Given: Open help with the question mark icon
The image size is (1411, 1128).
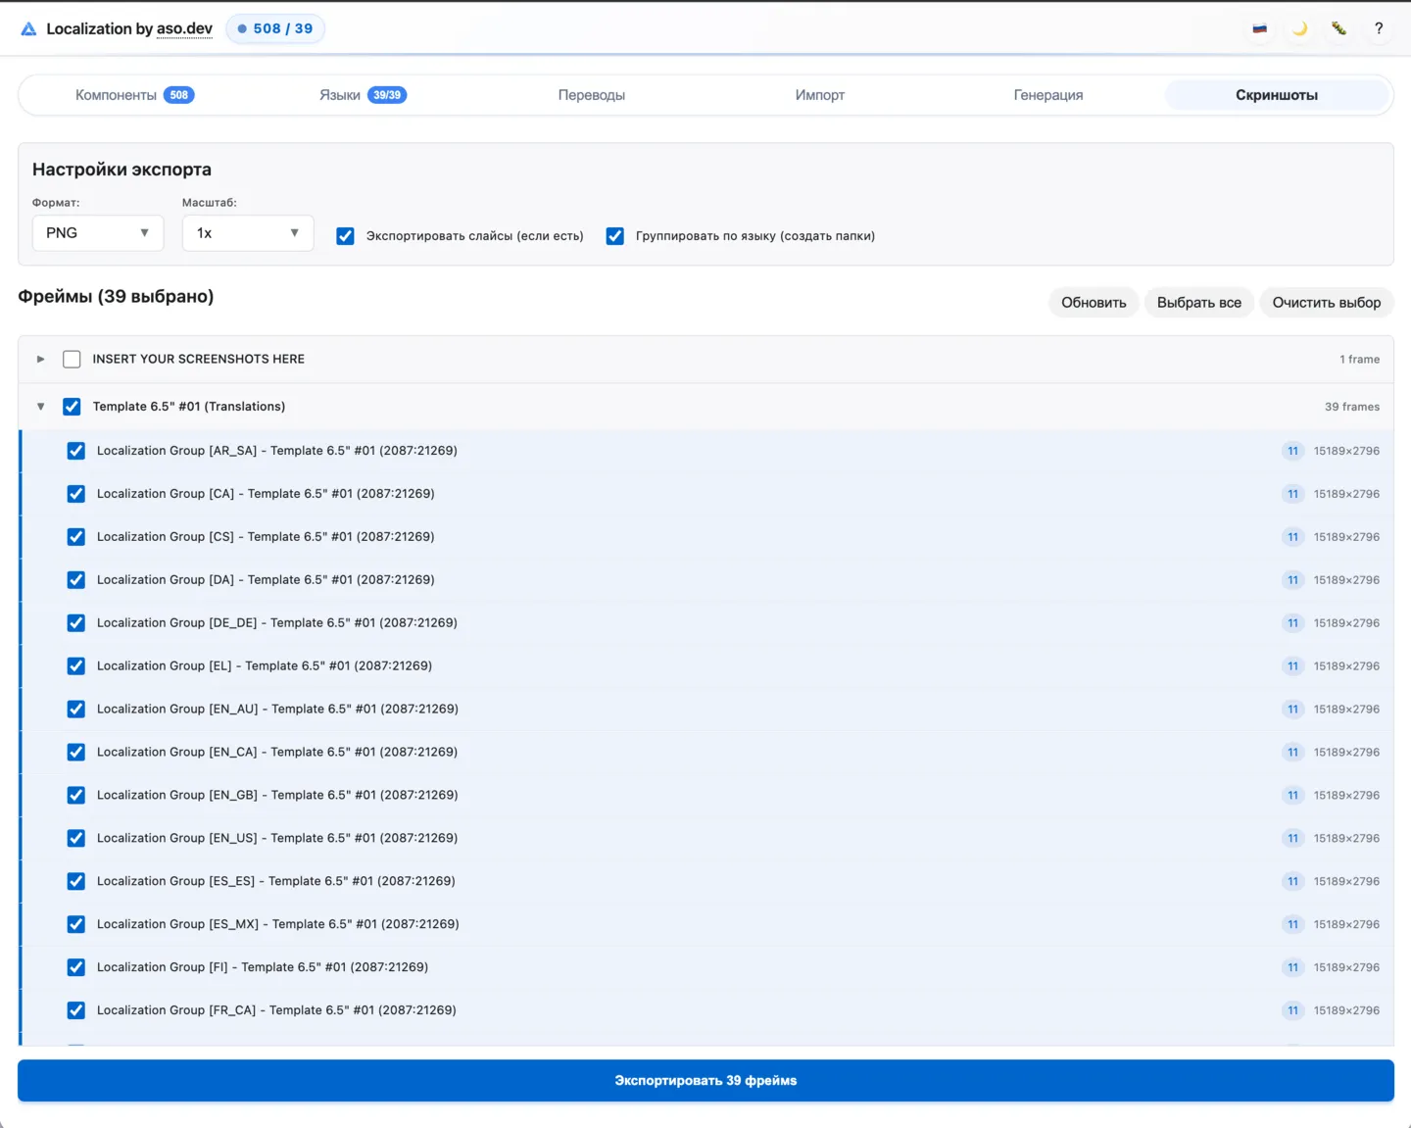Looking at the screenshot, I should tap(1379, 28).
